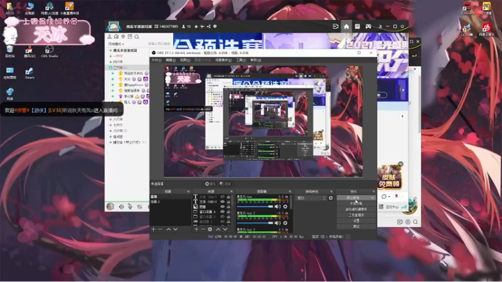The width and height of the screenshot is (502, 282).
Task: Open the File menu in OBS
Action: pyautogui.click(x=156, y=60)
